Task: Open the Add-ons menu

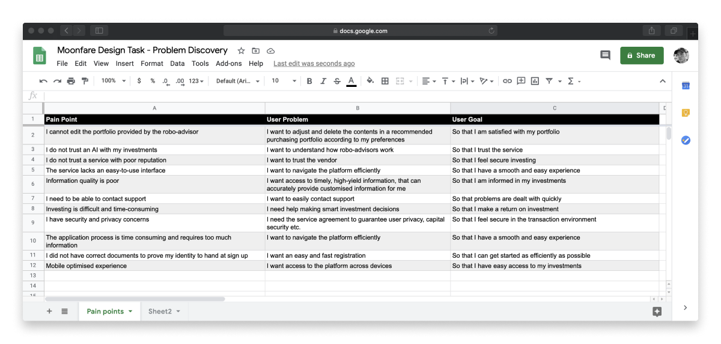Action: pyautogui.click(x=229, y=64)
